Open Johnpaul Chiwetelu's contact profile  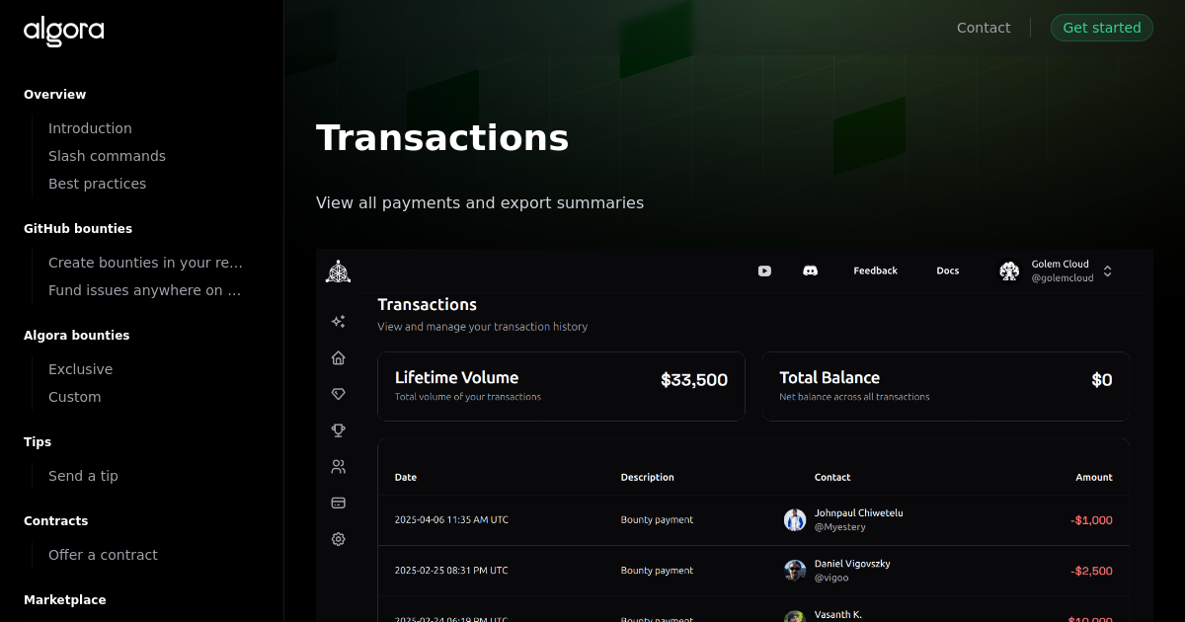coord(858,512)
